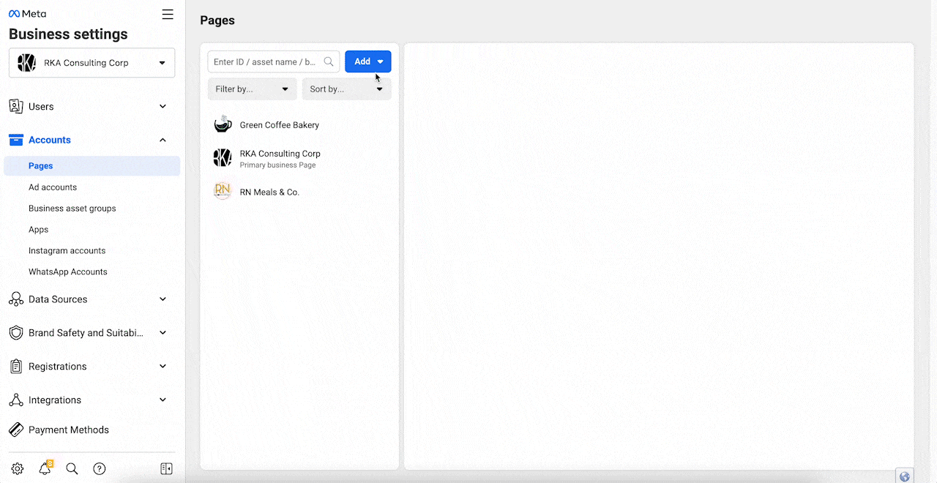Open the help question mark icon
937x483 pixels.
pos(100,469)
